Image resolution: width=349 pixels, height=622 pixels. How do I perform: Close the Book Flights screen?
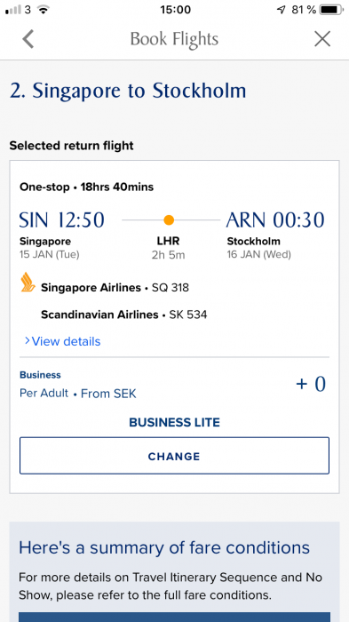pyautogui.click(x=322, y=39)
